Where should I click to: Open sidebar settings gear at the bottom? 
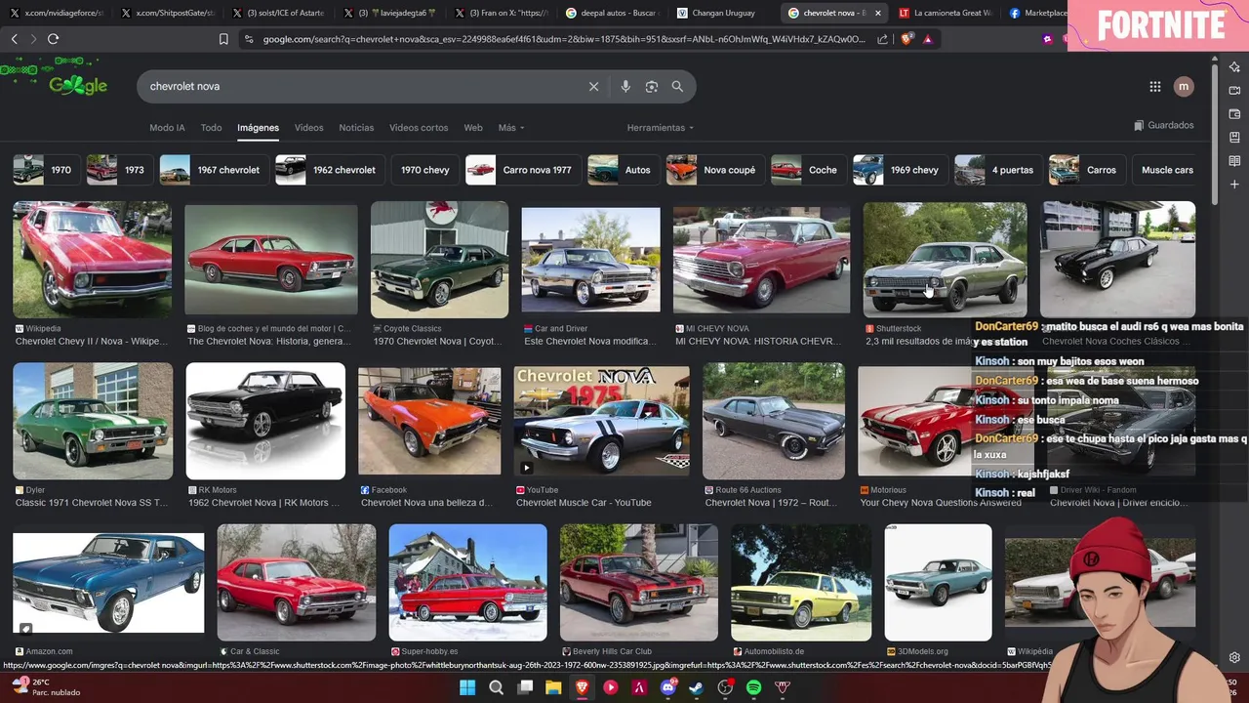(1234, 657)
